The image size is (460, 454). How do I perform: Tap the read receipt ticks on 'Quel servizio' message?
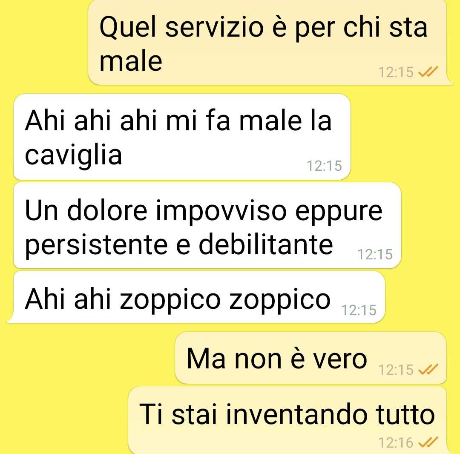428,71
